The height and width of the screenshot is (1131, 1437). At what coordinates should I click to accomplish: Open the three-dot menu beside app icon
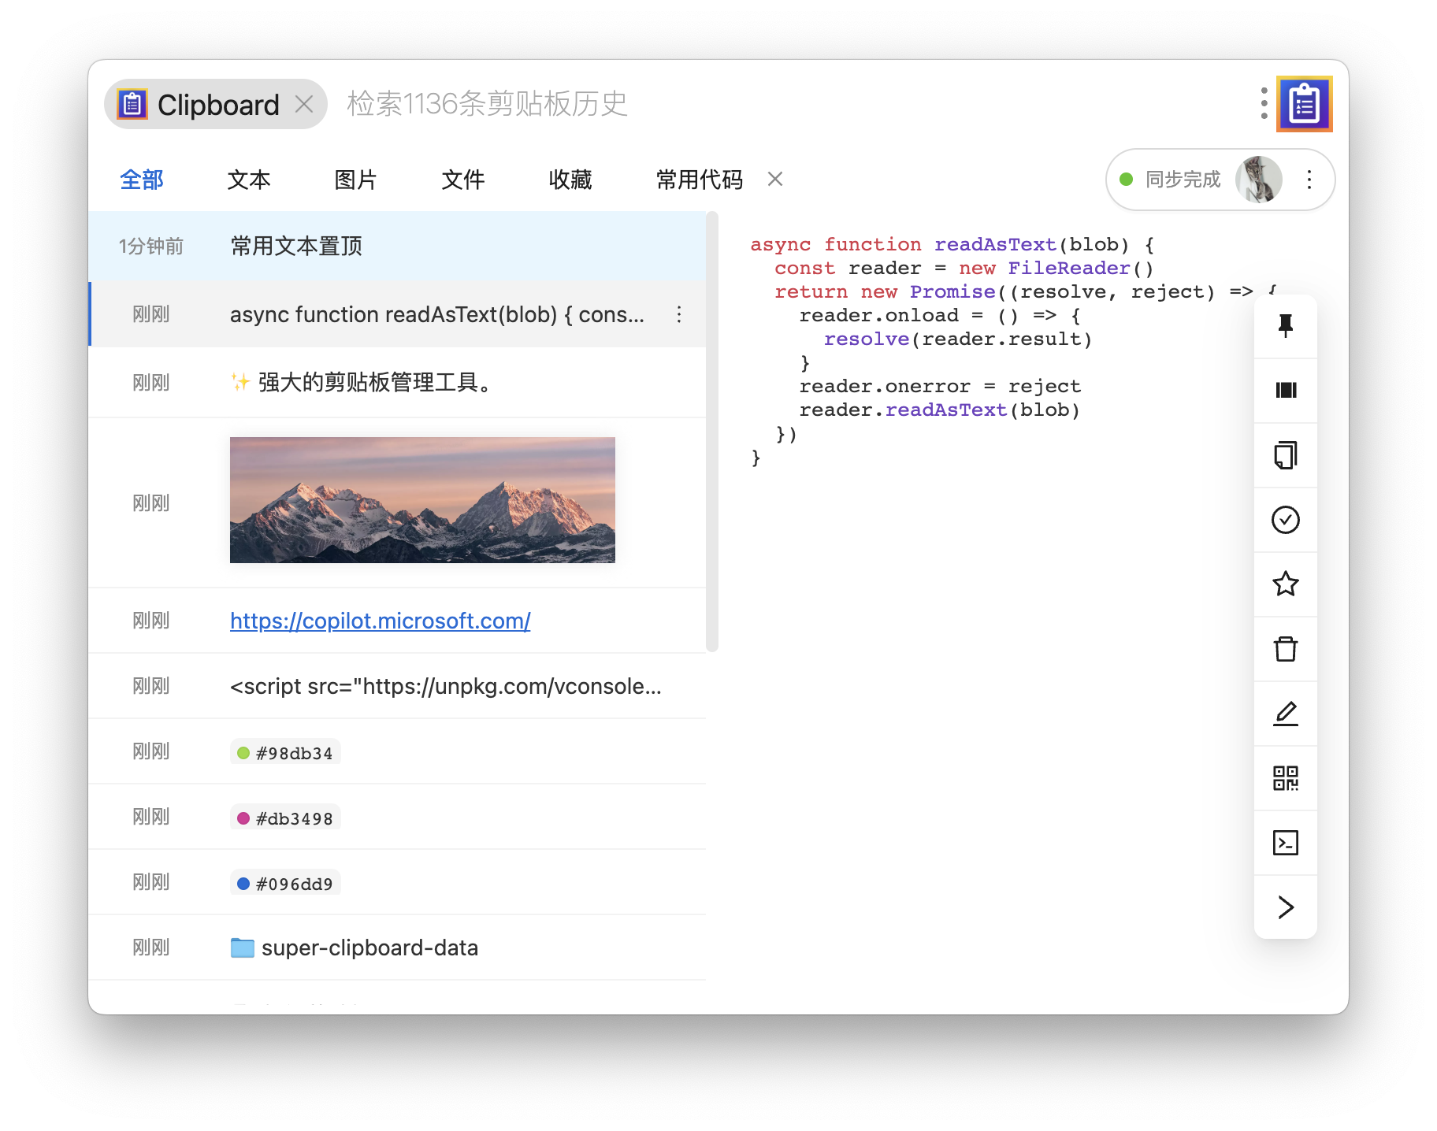pos(1264,103)
